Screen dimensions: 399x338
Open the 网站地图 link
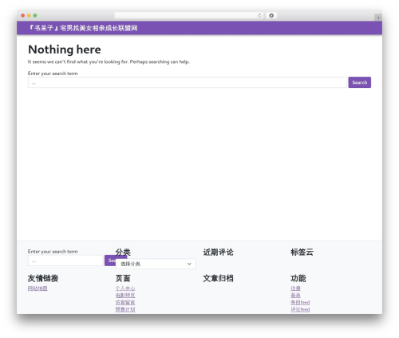38,288
